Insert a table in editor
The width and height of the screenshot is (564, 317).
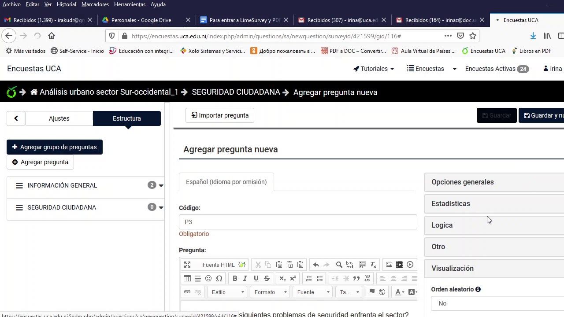[x=187, y=278]
